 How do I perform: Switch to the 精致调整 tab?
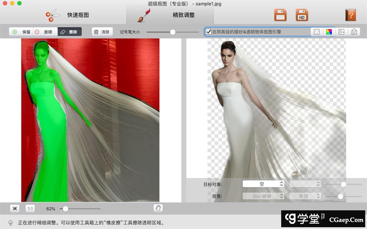point(169,15)
